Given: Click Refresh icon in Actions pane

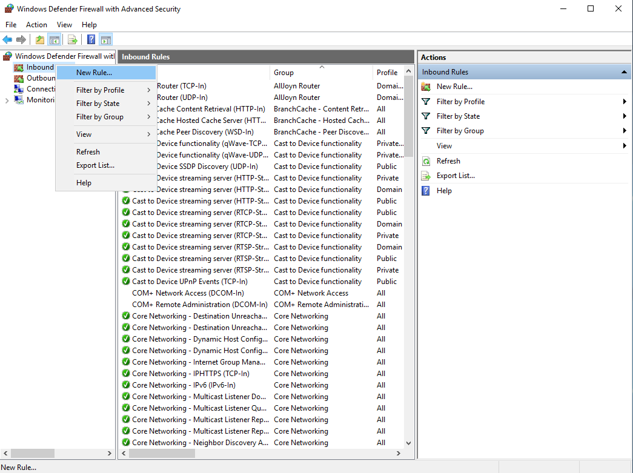Looking at the screenshot, I should pyautogui.click(x=426, y=161).
